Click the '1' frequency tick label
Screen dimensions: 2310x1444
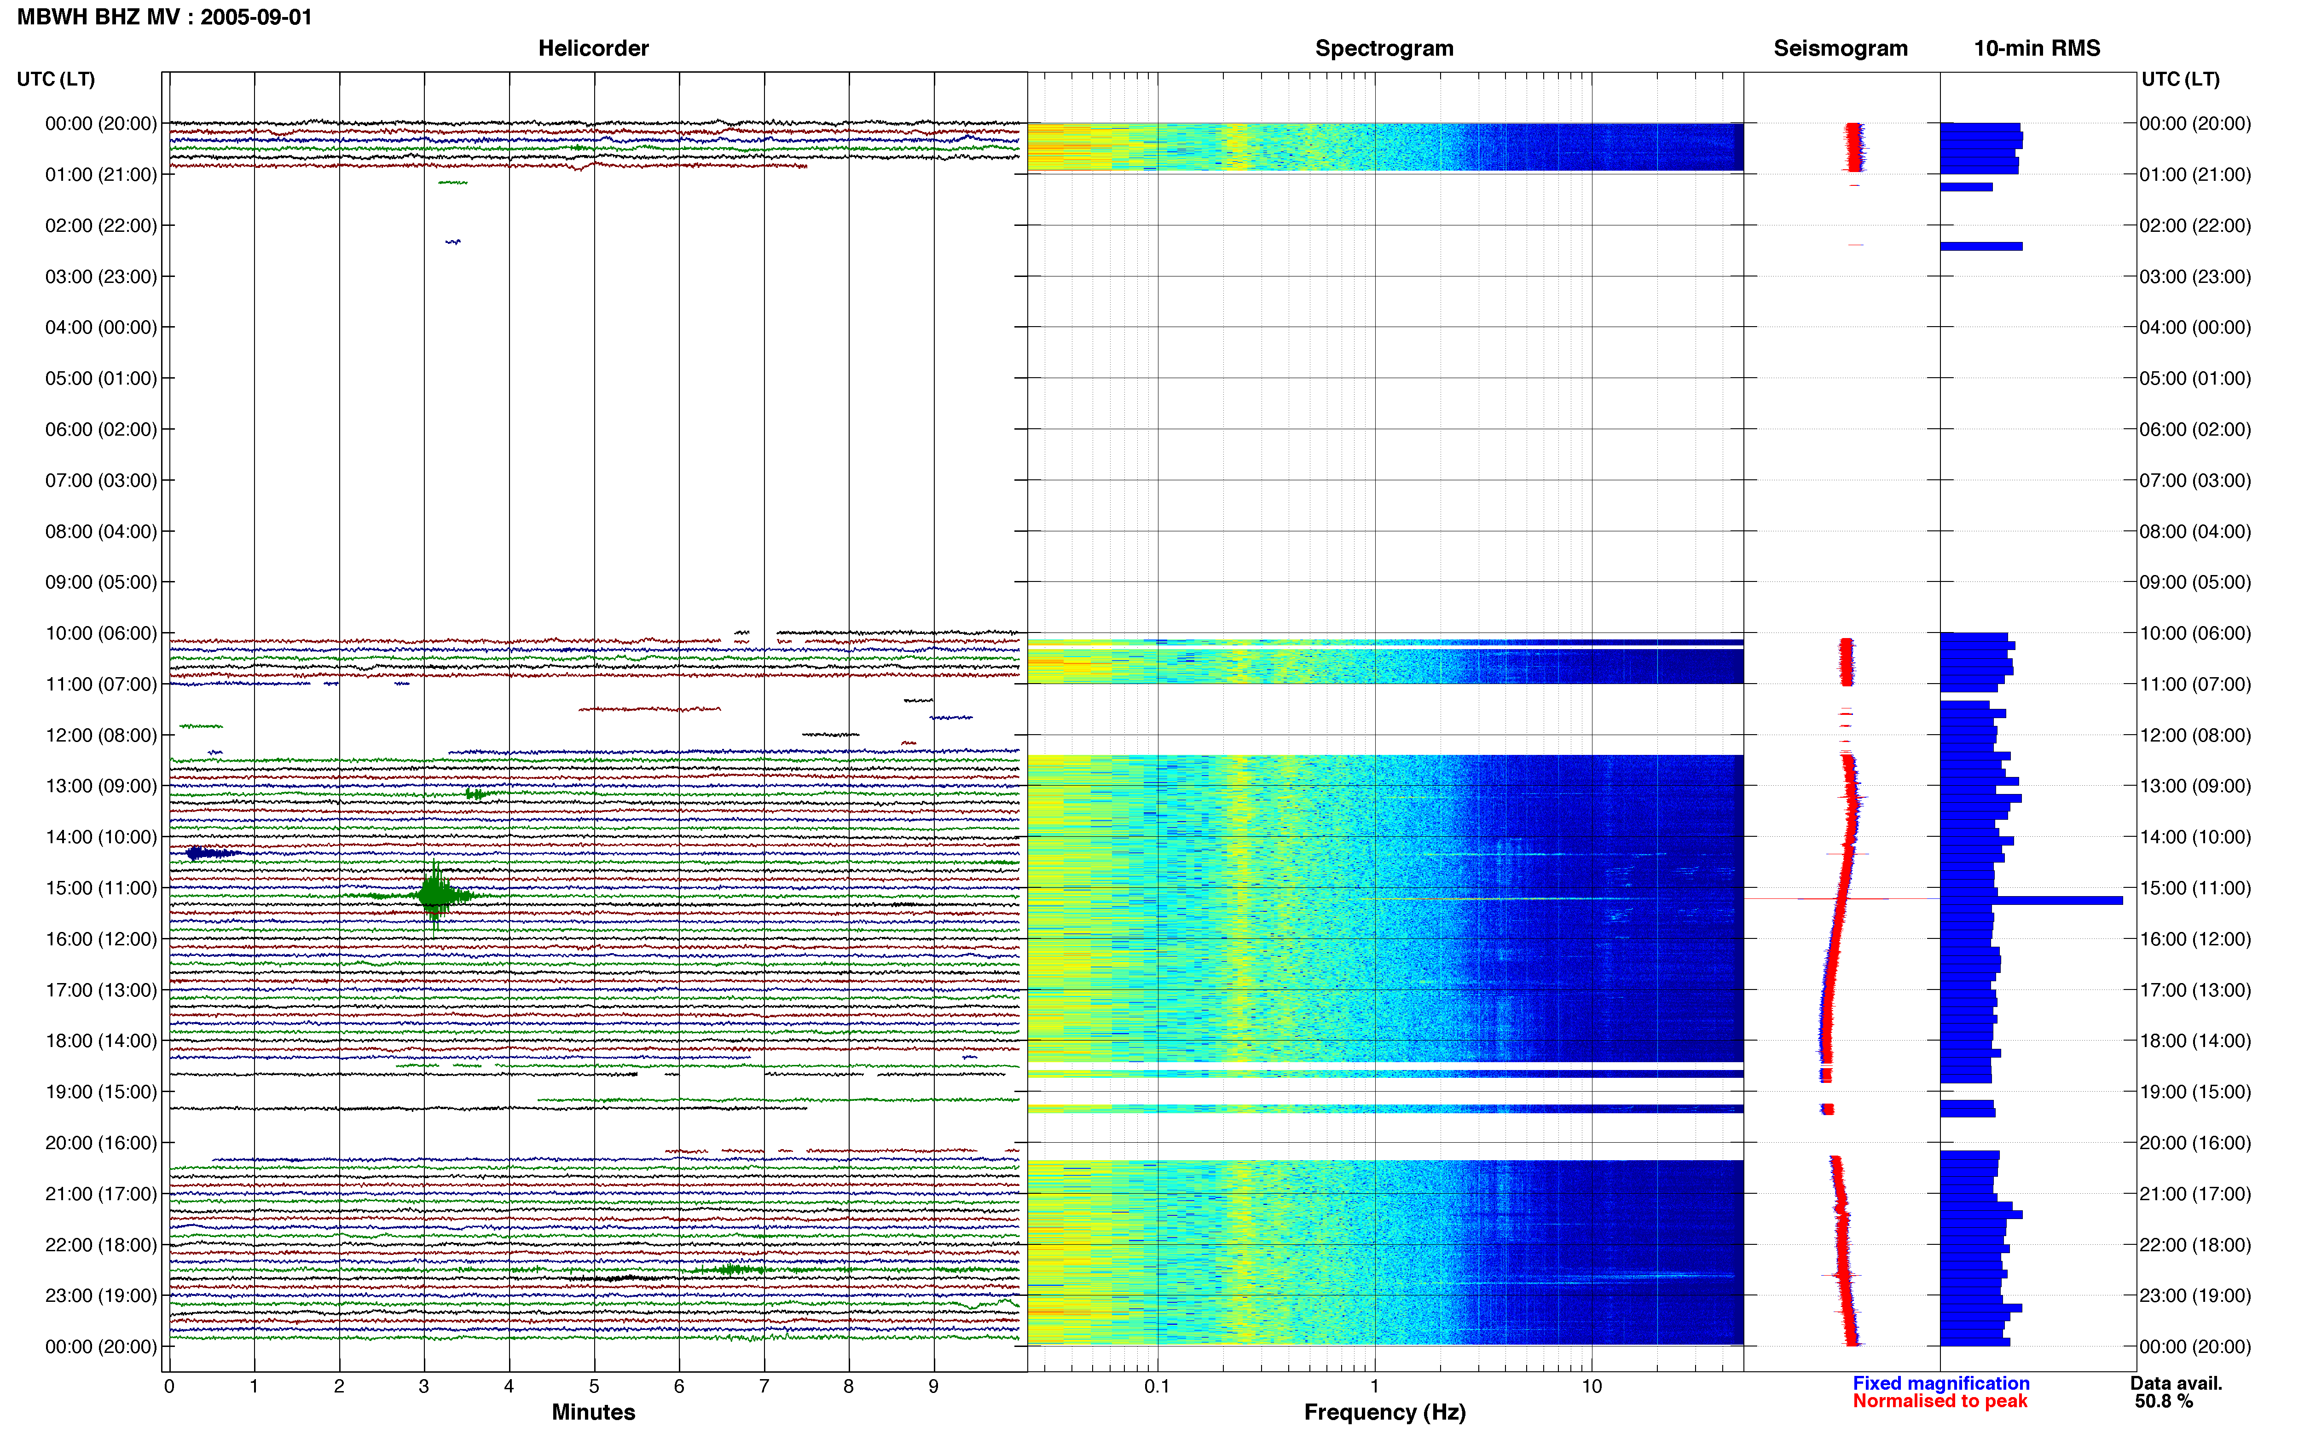coord(1374,1386)
